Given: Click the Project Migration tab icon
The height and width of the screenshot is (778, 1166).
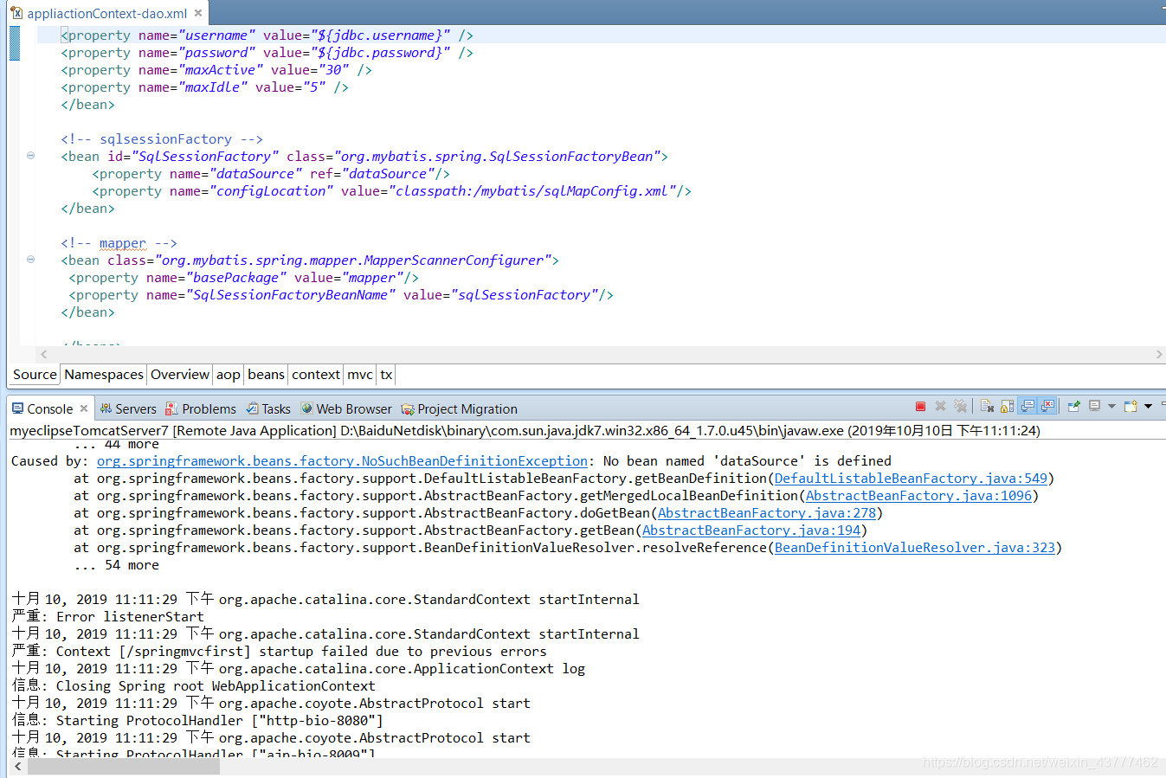Looking at the screenshot, I should [x=408, y=408].
